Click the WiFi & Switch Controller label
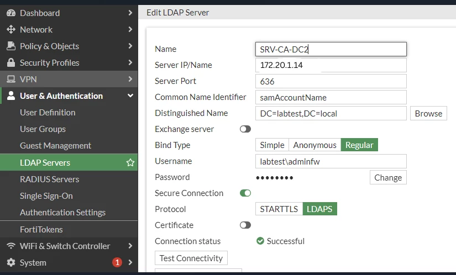The width and height of the screenshot is (456, 275). click(x=65, y=246)
